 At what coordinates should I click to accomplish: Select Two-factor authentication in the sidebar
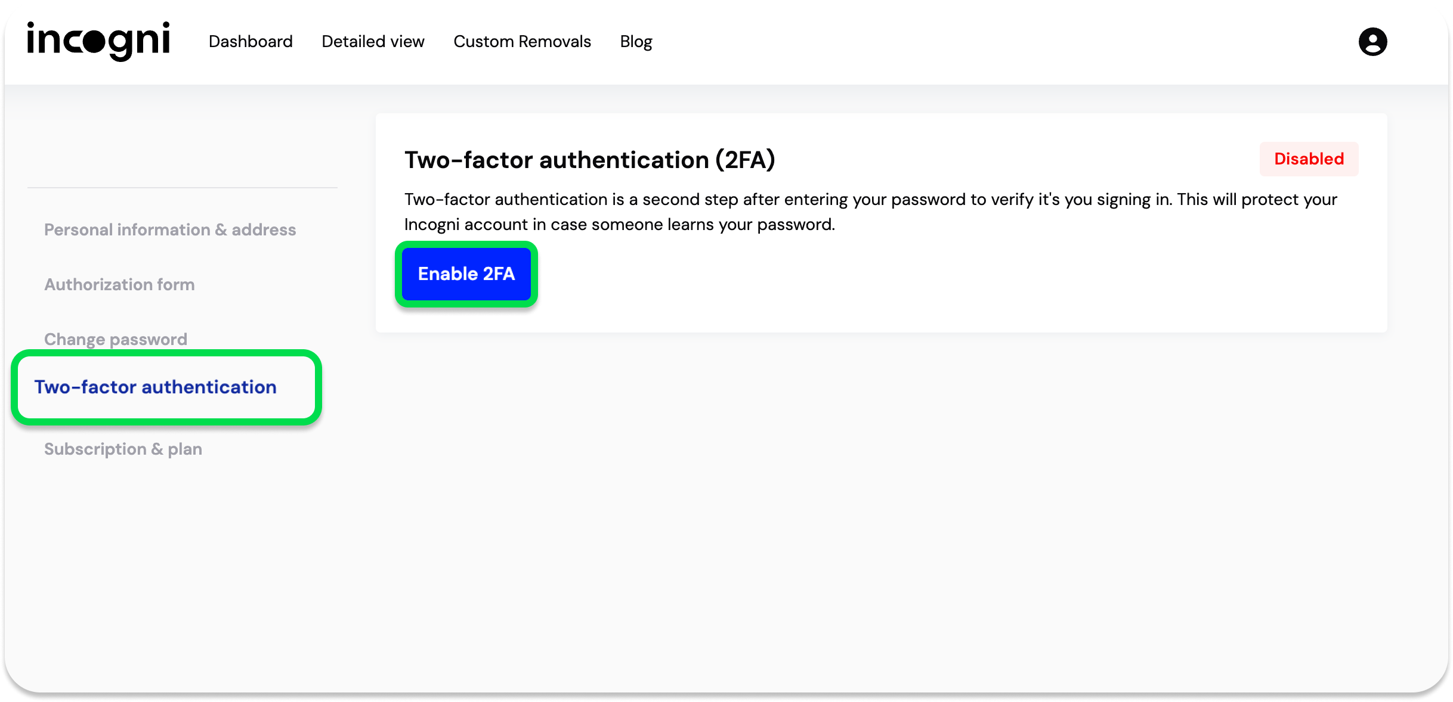tap(156, 387)
